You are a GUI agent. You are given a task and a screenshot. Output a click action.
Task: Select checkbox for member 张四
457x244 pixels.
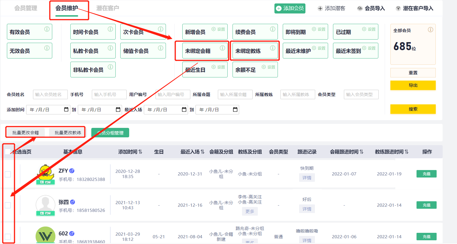8,205
